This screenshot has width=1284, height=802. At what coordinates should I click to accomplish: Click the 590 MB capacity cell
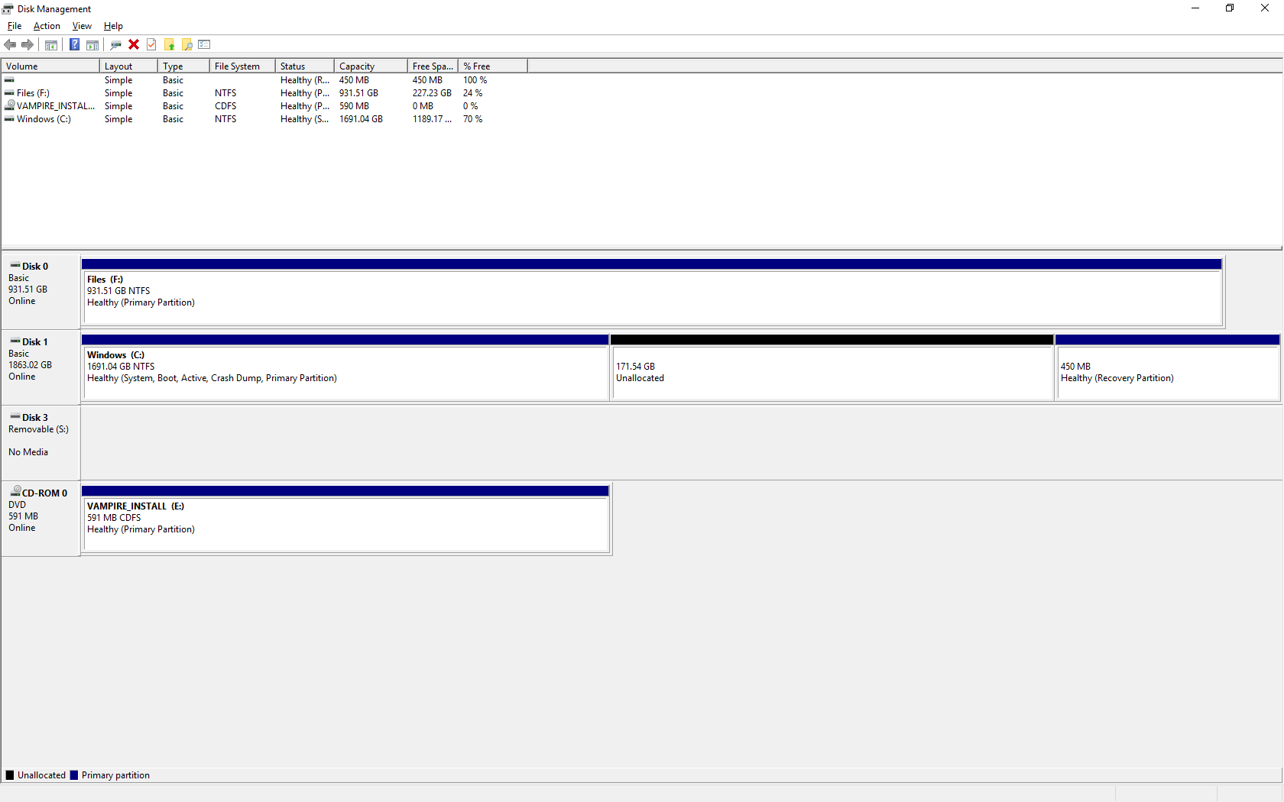pos(354,106)
